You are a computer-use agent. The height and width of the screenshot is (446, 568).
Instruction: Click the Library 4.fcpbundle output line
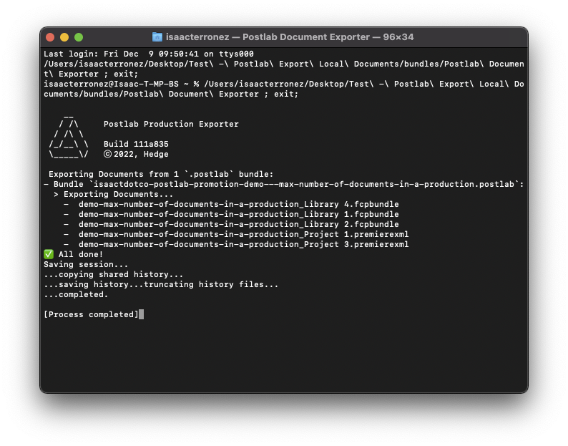238,204
